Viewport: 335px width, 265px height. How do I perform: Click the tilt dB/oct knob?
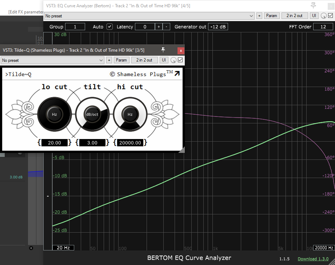coord(92,114)
